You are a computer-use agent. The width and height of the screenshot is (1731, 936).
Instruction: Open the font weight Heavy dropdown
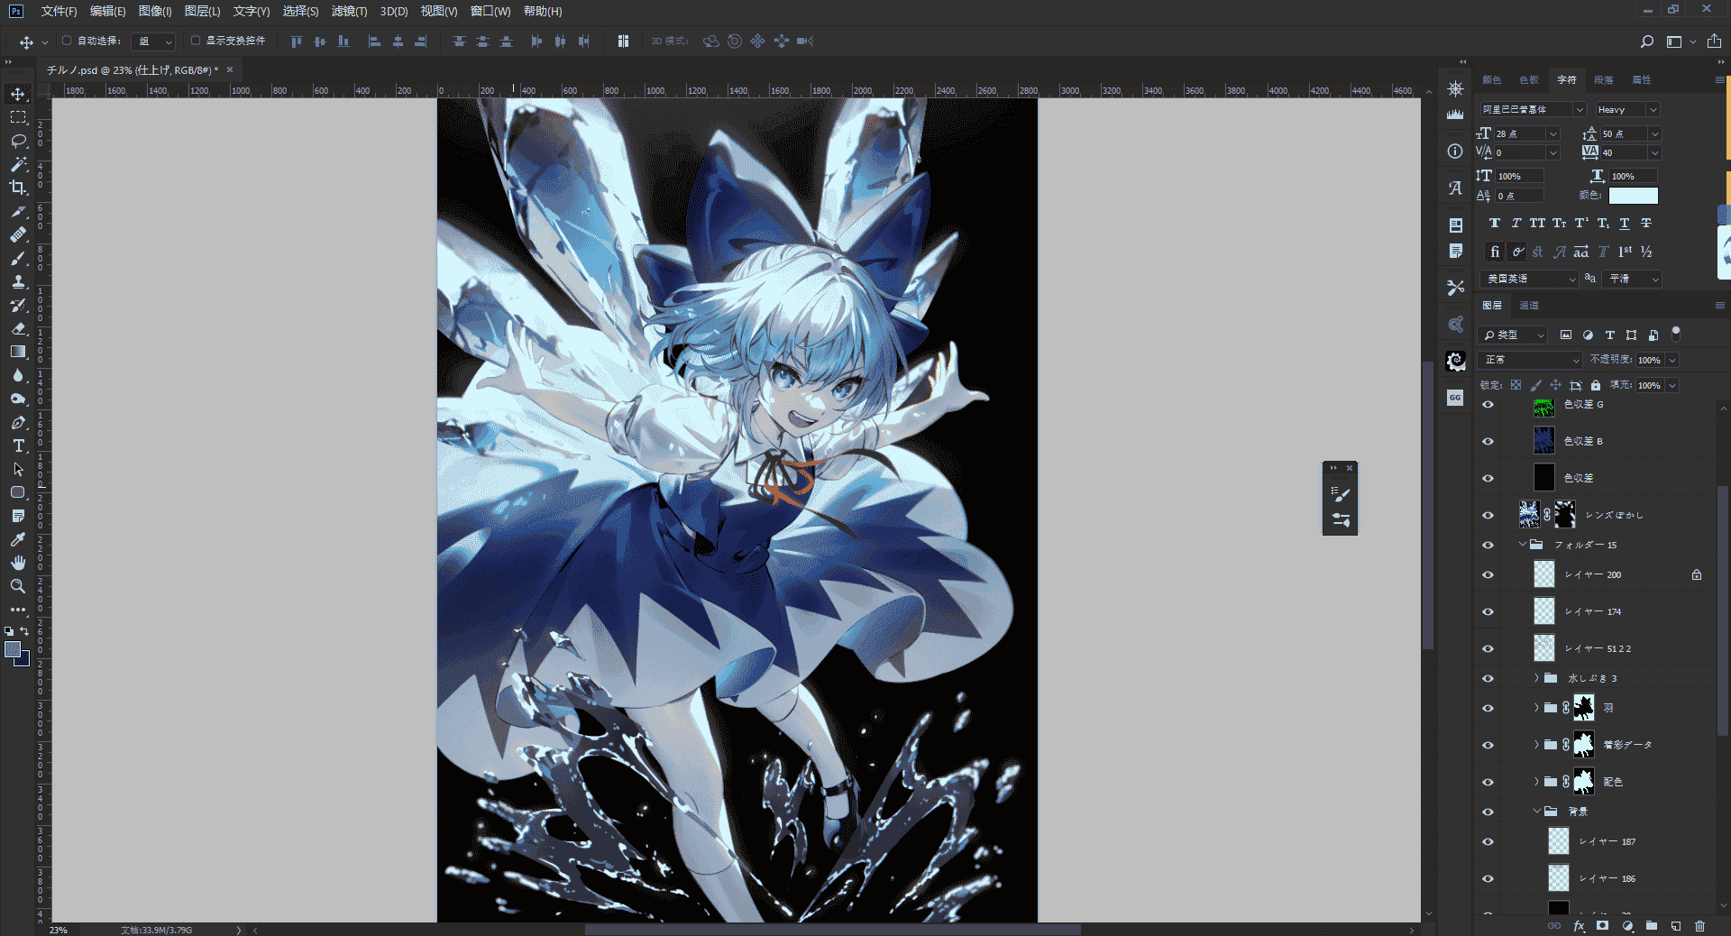[x=1627, y=109]
